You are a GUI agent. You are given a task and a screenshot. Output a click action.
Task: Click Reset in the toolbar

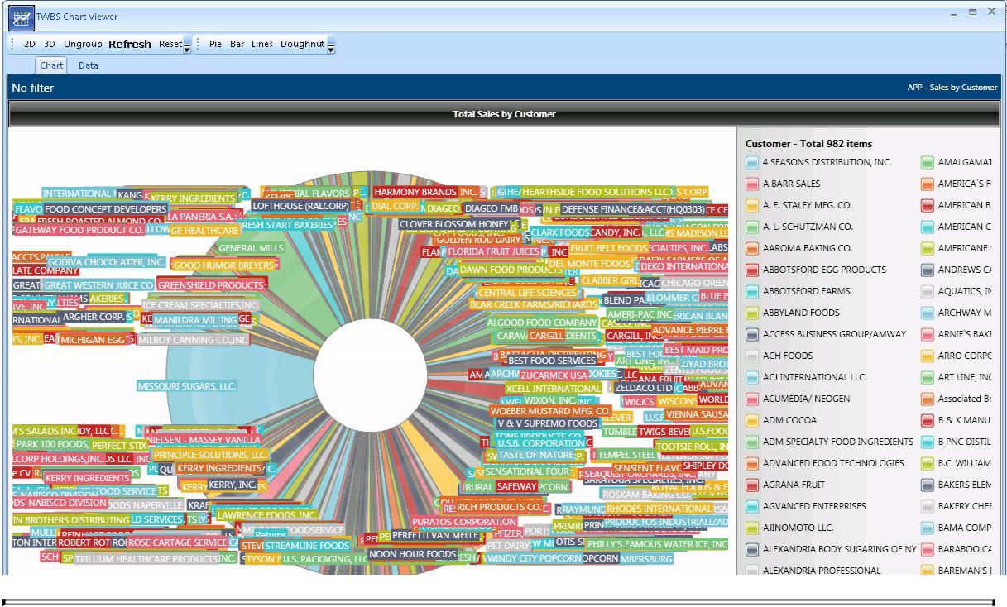pyautogui.click(x=170, y=44)
